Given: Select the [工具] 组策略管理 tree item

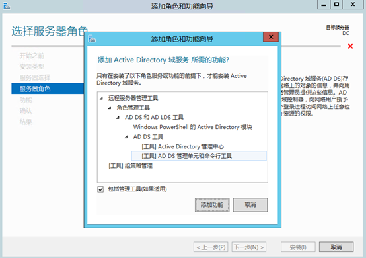Looking at the screenshot, I should click(x=131, y=166).
